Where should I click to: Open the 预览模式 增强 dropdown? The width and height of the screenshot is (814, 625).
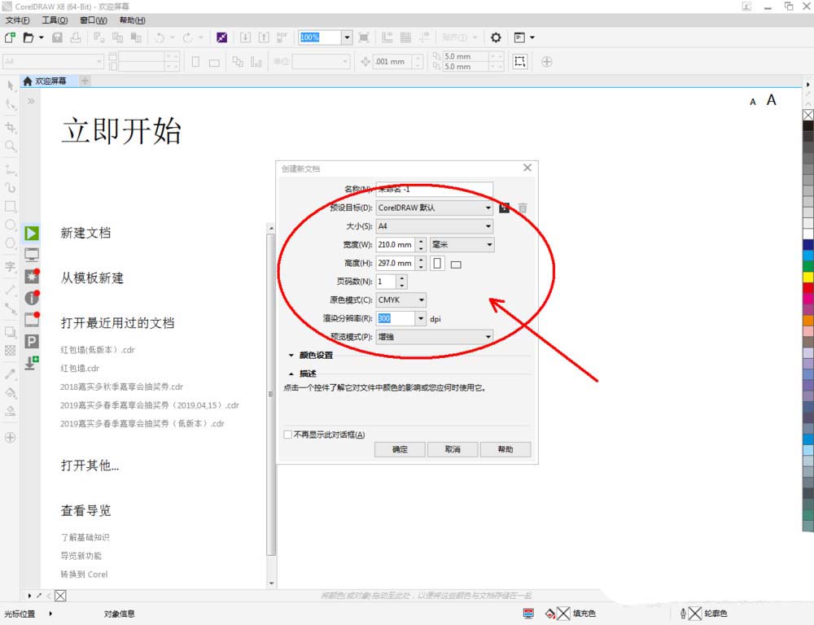[x=434, y=337]
